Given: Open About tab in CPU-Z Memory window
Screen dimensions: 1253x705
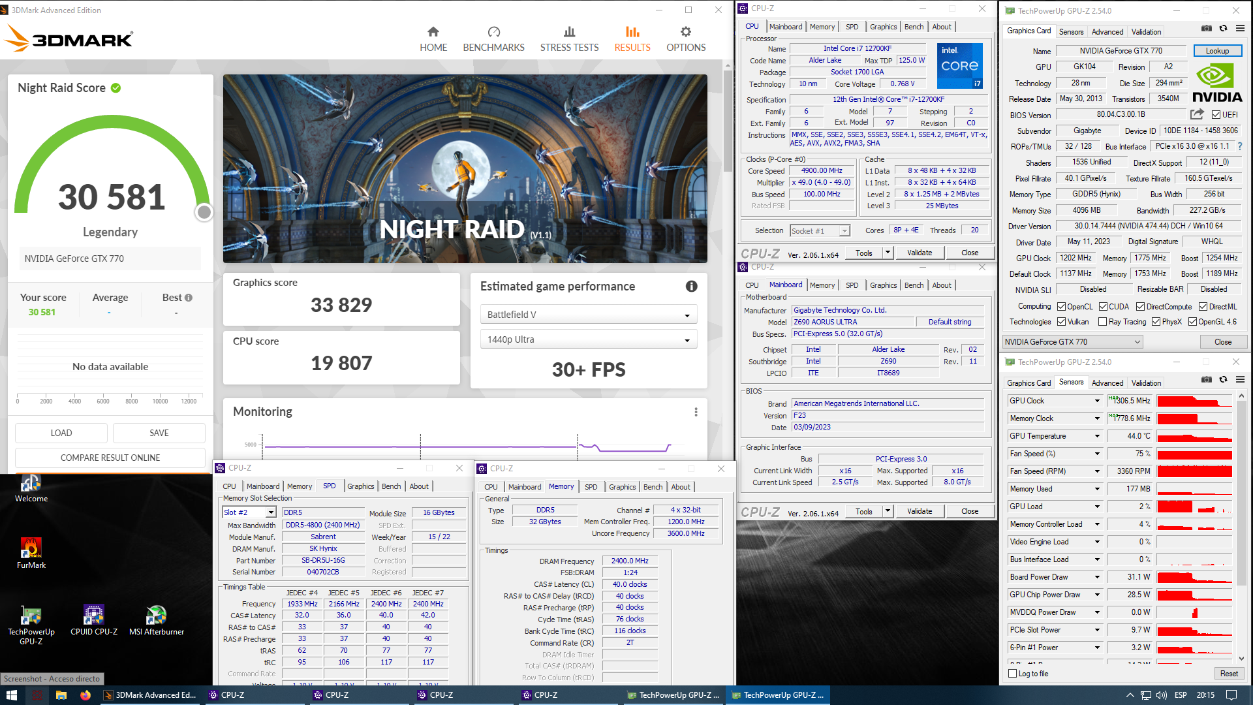Looking at the screenshot, I should (x=681, y=487).
